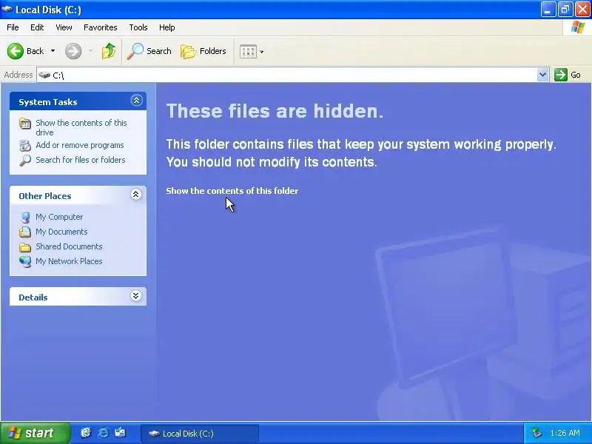
Task: Click Search for files or folders link
Action: (81, 160)
